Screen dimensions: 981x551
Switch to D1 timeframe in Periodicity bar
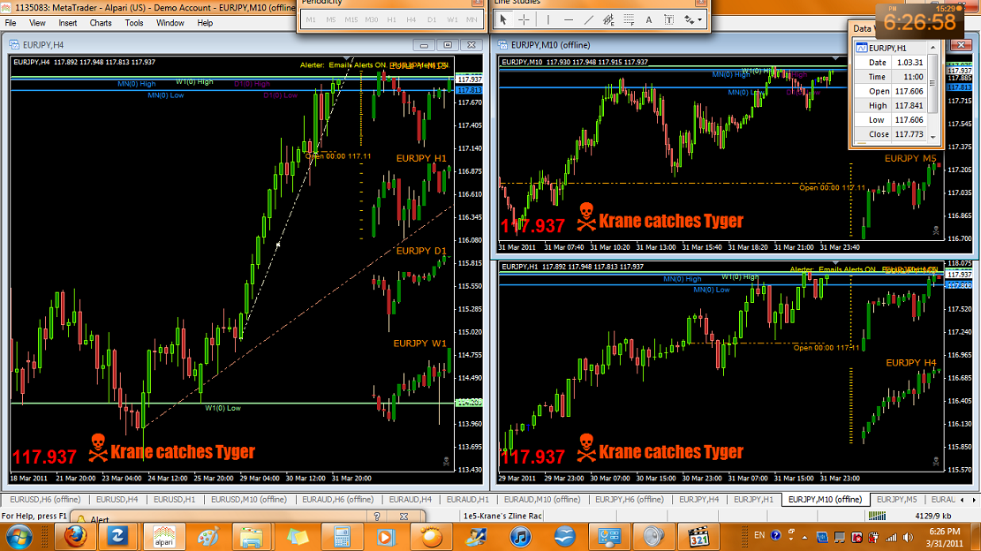tap(432, 20)
